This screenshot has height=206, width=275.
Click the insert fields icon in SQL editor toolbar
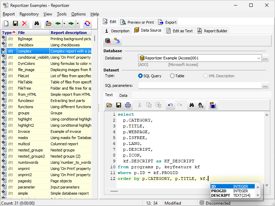[x=213, y=105]
